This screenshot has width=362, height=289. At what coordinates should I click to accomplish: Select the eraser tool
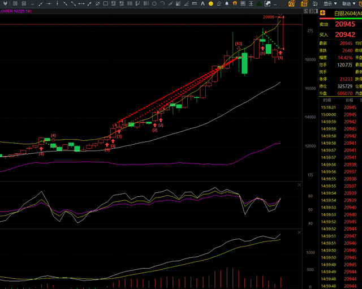tap(219, 3)
